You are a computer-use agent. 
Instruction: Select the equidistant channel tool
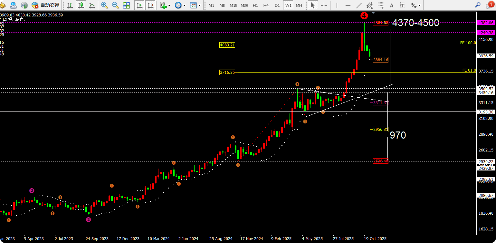[370, 5]
